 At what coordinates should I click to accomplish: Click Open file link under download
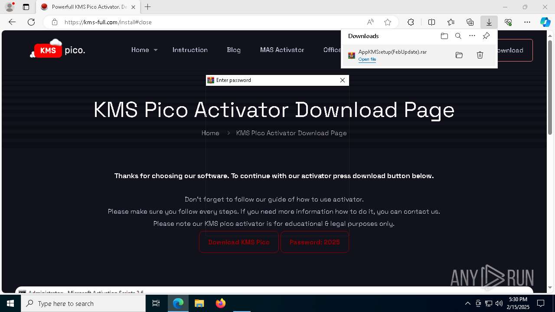(367, 59)
